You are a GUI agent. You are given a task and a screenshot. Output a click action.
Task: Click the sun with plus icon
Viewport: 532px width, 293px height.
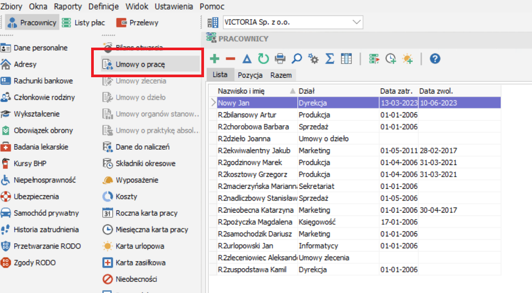[407, 59]
